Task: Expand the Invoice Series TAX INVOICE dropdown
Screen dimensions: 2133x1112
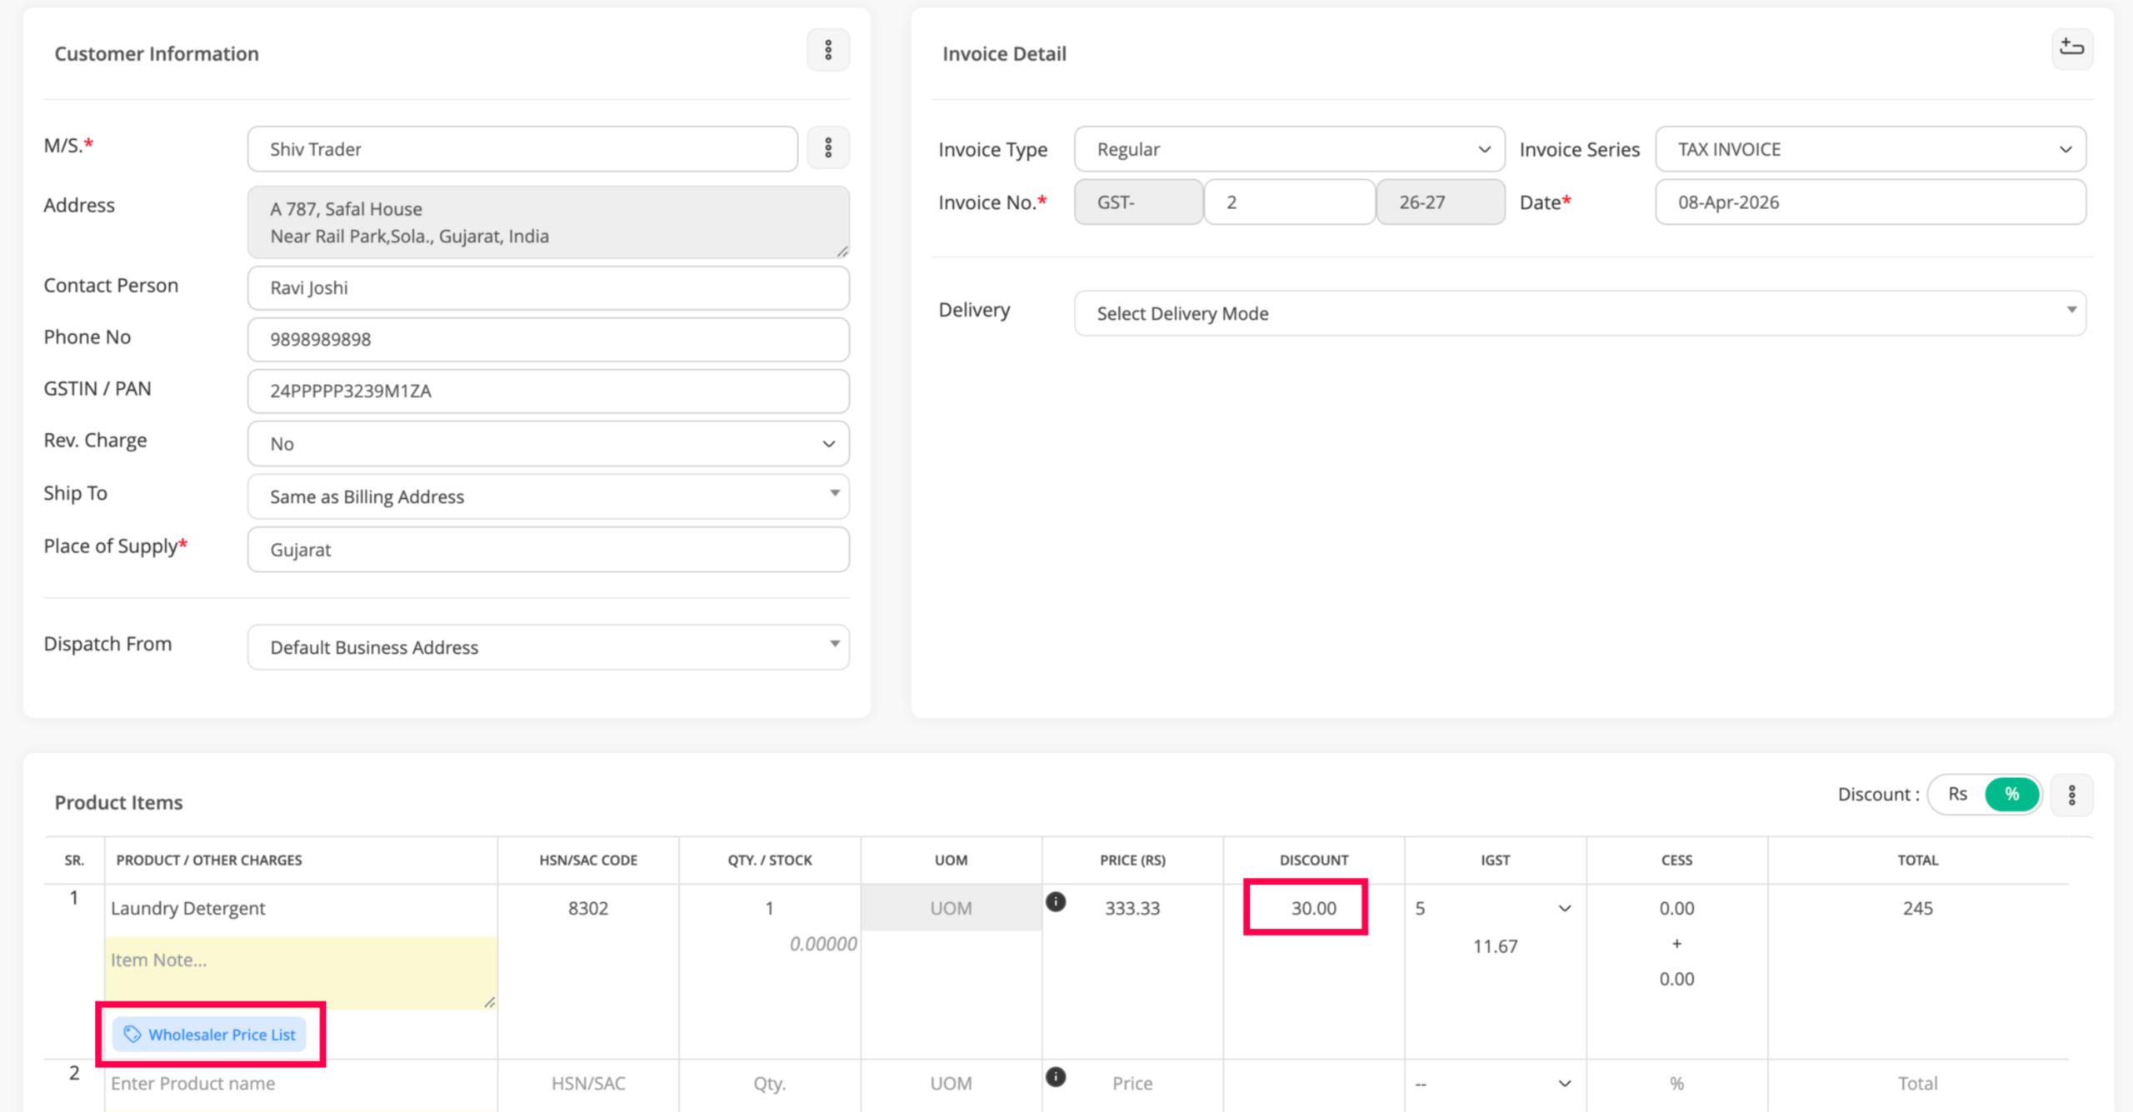Action: coord(1870,149)
